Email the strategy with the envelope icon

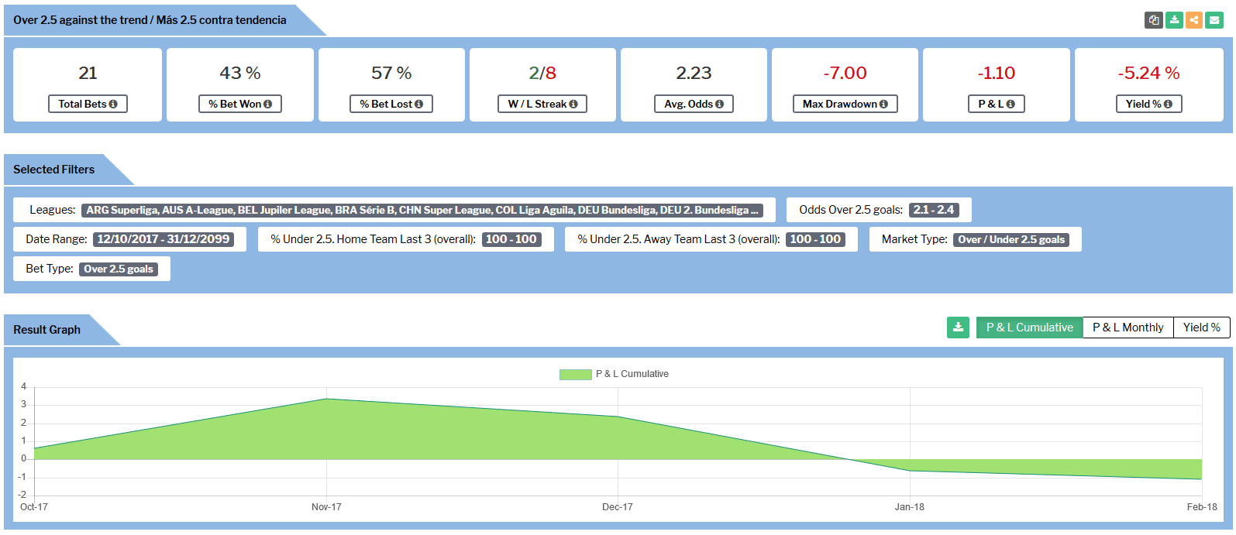1214,20
